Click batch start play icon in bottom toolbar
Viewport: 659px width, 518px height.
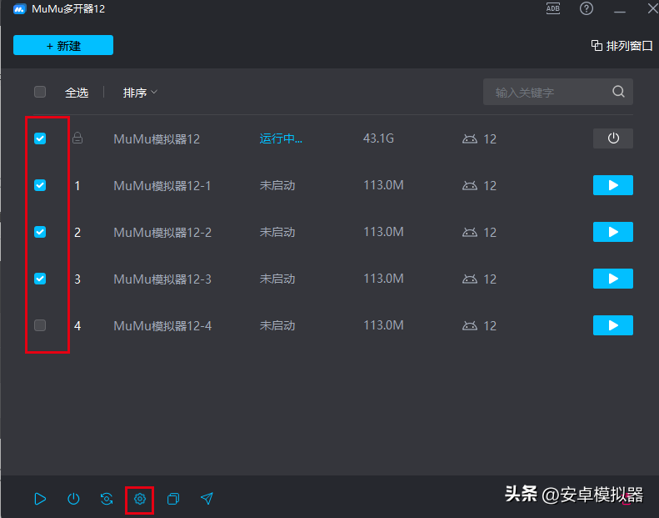(x=40, y=499)
